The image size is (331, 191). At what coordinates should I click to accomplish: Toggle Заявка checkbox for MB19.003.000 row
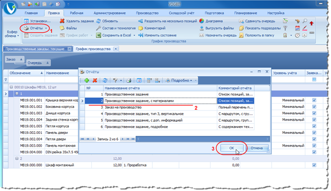click(x=314, y=145)
